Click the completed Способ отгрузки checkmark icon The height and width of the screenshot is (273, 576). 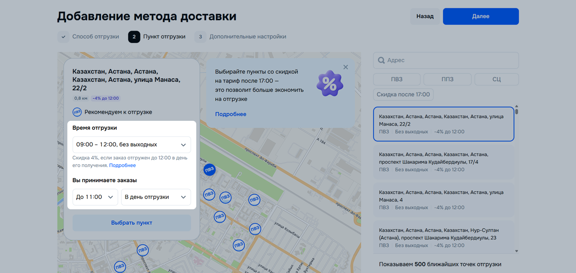click(63, 37)
